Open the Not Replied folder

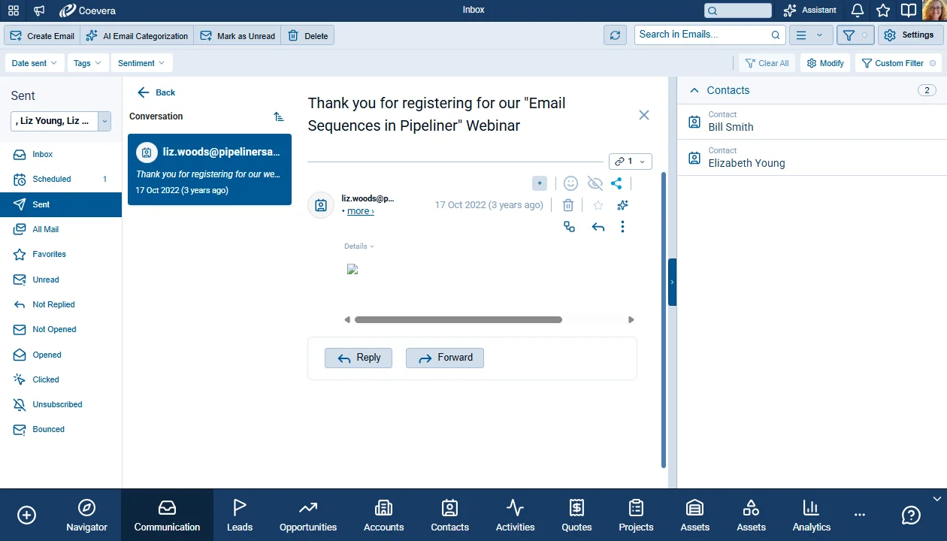click(x=61, y=304)
